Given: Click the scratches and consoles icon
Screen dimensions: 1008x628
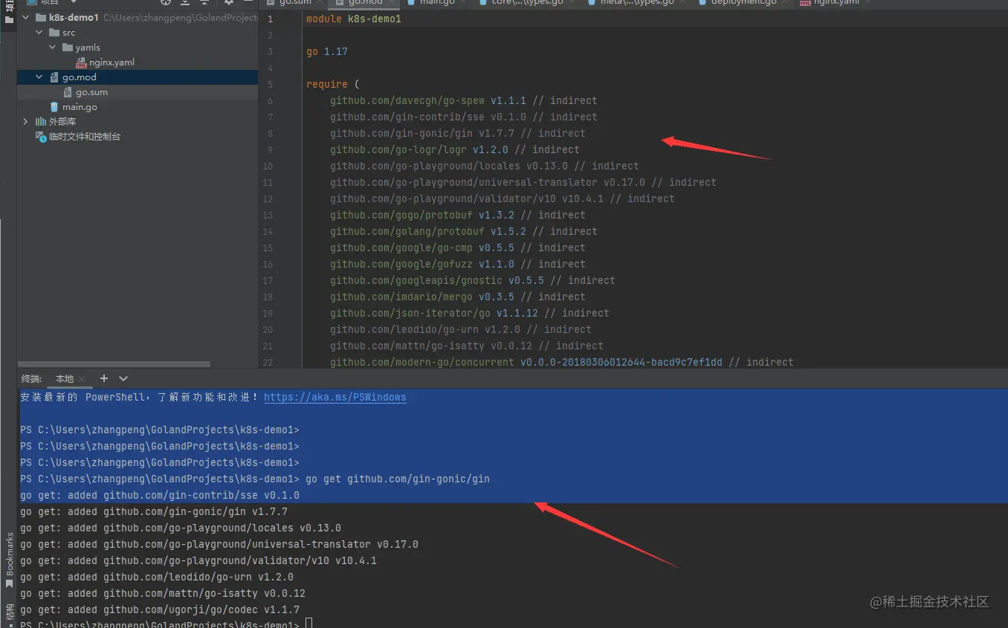Looking at the screenshot, I should pos(41,137).
